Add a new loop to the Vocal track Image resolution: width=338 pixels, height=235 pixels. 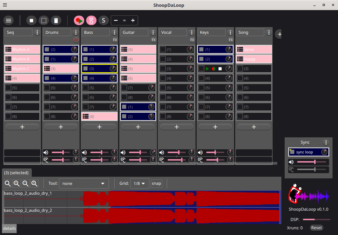click(x=177, y=127)
